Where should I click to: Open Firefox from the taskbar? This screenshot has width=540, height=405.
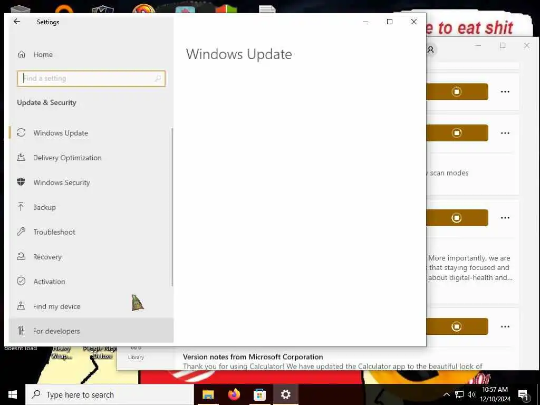234,394
